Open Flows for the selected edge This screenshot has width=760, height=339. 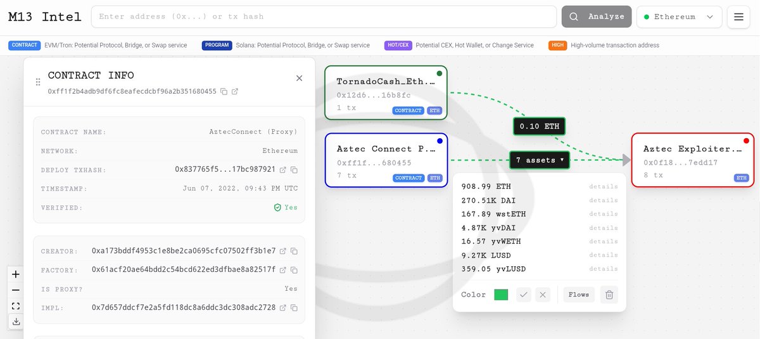point(579,295)
